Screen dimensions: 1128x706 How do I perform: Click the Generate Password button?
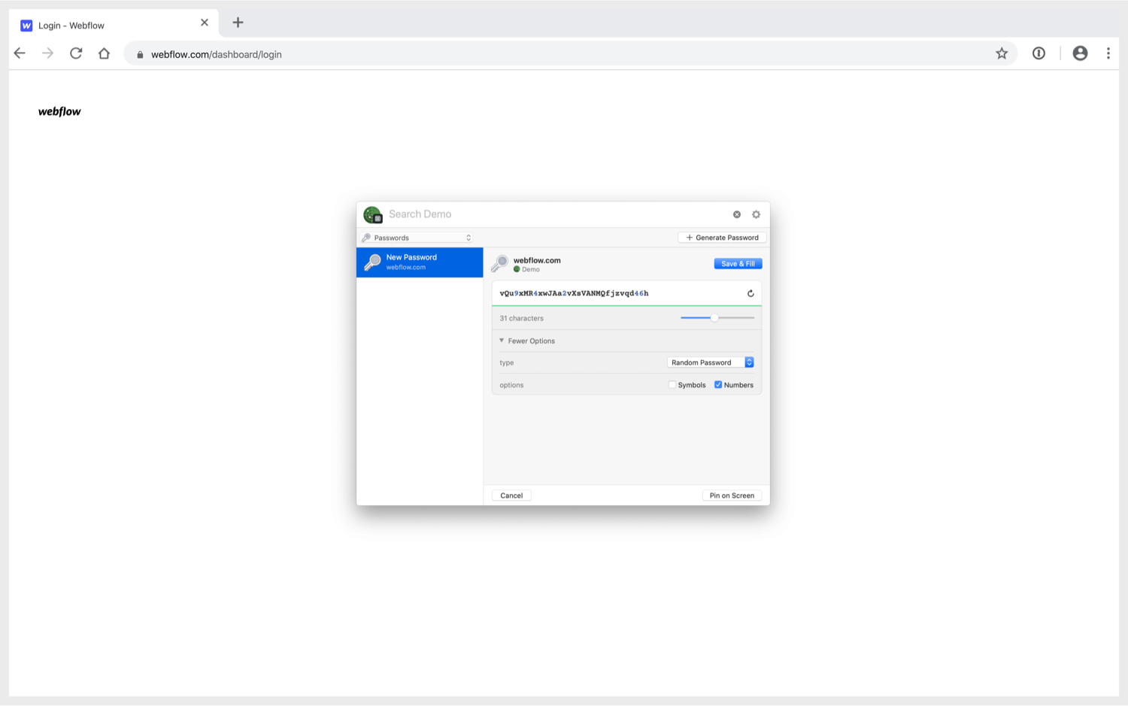722,238
